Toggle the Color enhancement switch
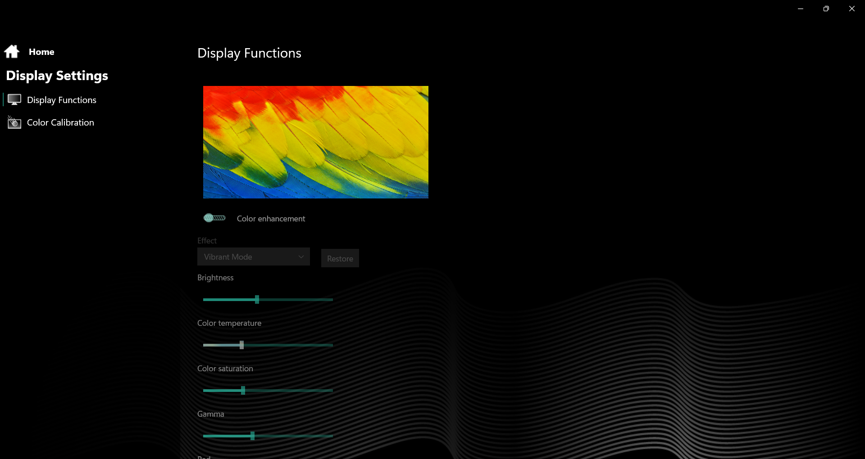865x459 pixels. pyautogui.click(x=214, y=218)
